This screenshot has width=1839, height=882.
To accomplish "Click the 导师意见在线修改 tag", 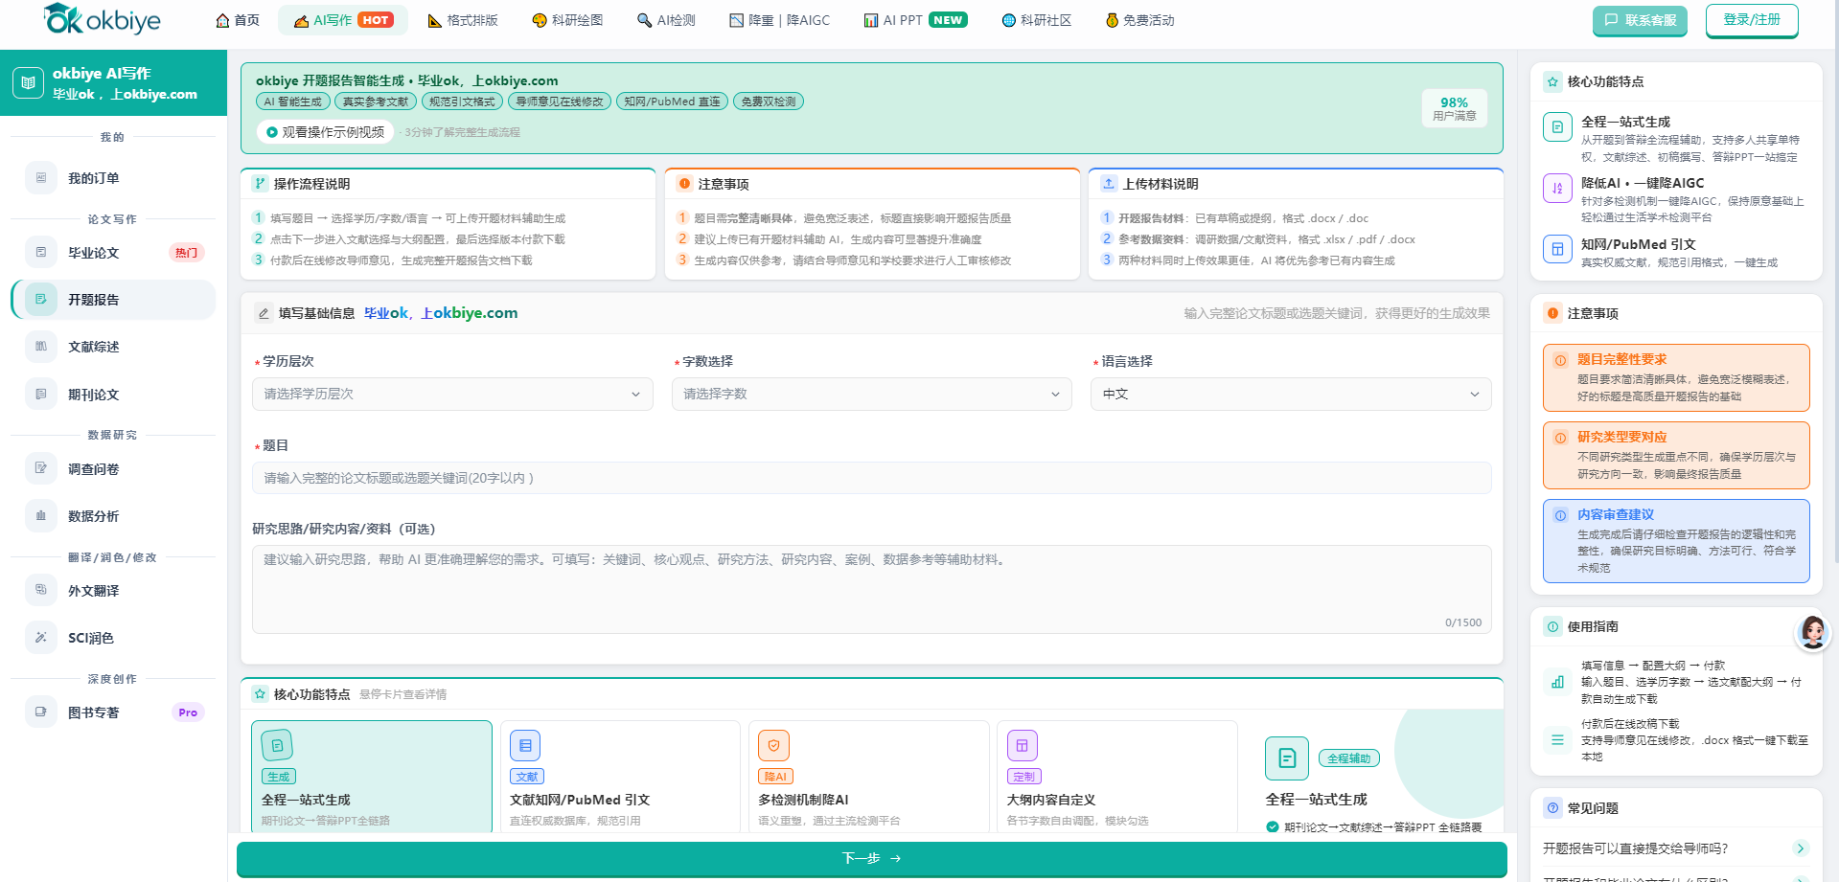I will (x=560, y=102).
